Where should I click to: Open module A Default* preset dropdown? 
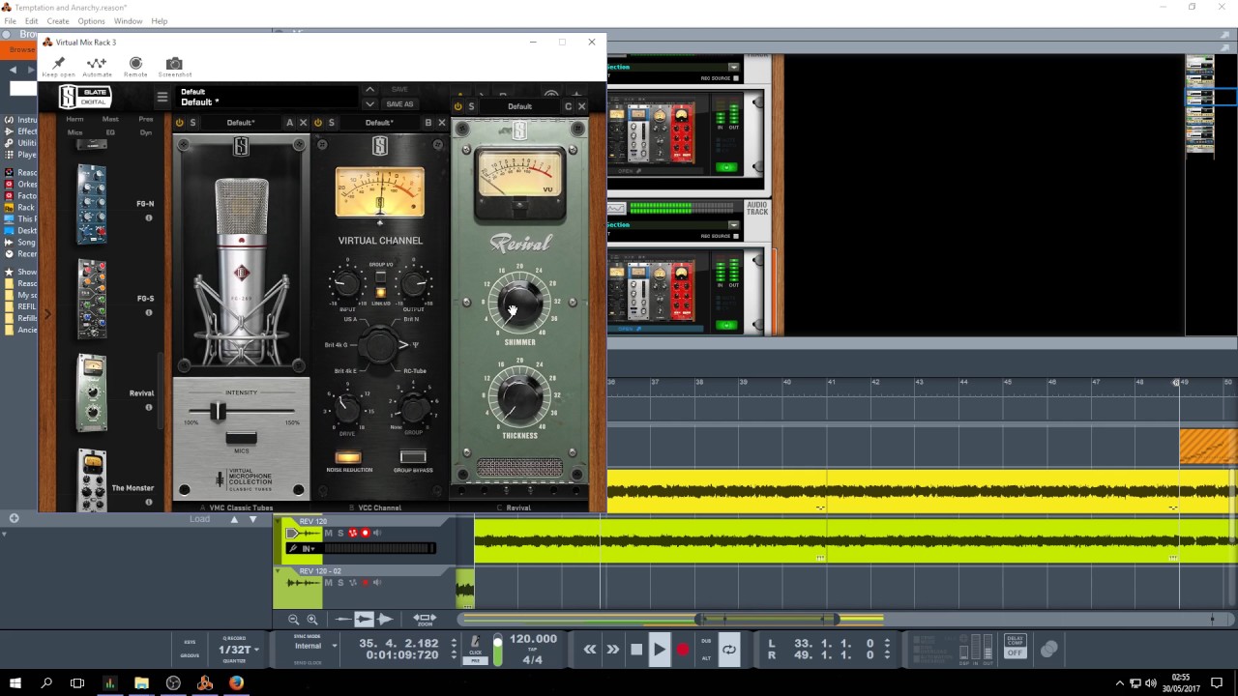pos(241,123)
